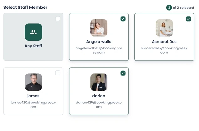Viewport: 199px width, 131px height.
Task: Tick the checkbox on james' card
Action: tap(58, 73)
